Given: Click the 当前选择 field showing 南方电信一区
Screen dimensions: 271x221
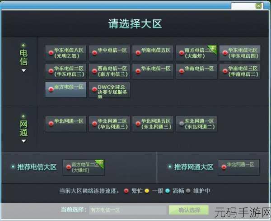Looking at the screenshot, I should [127, 210].
